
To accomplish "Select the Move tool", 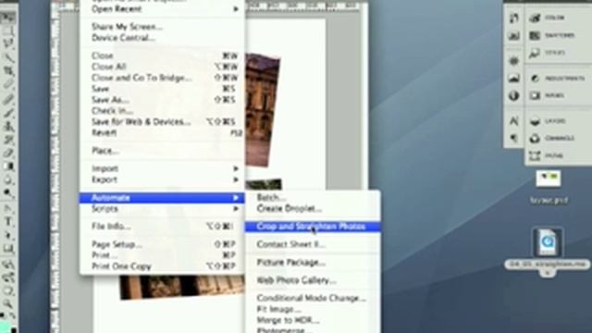I will coord(8,18).
